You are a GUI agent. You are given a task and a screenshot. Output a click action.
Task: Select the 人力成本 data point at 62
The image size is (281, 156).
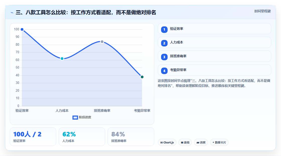pyautogui.click(x=62, y=59)
